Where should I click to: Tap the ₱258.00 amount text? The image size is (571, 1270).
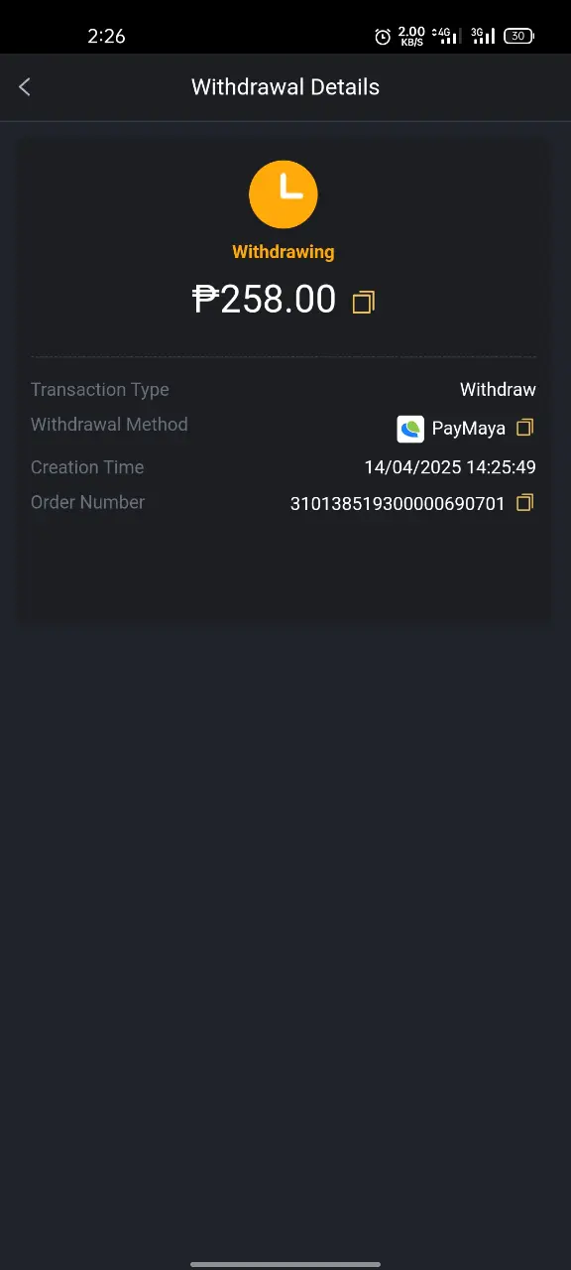[265, 299]
